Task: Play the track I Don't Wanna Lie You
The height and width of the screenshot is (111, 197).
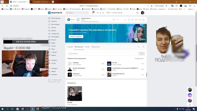Action: tap(125, 69)
